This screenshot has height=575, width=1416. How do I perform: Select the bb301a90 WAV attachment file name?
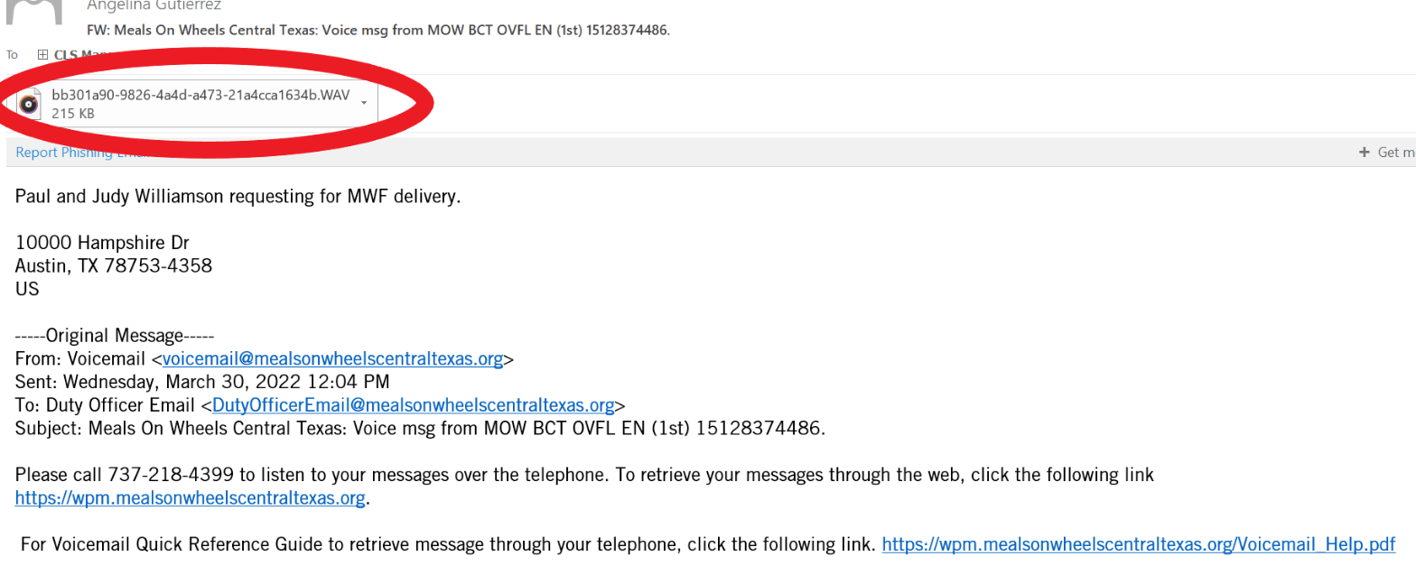pyautogui.click(x=200, y=96)
